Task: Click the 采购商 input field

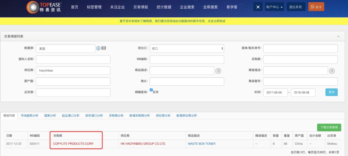Action: tap(301, 60)
